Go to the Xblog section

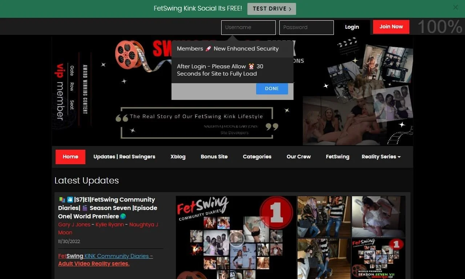[178, 157]
